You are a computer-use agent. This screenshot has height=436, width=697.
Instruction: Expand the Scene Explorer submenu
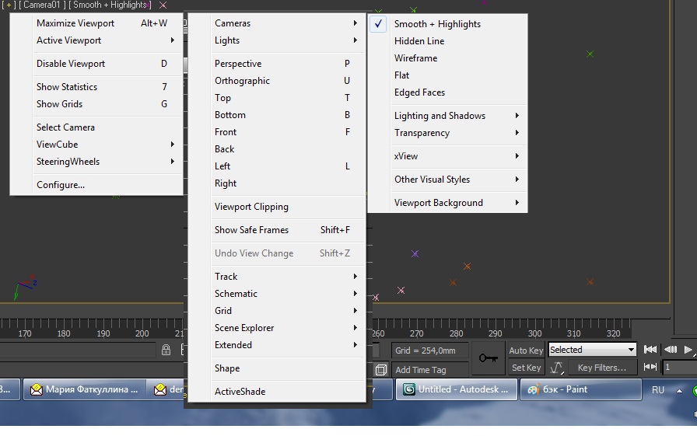point(278,328)
